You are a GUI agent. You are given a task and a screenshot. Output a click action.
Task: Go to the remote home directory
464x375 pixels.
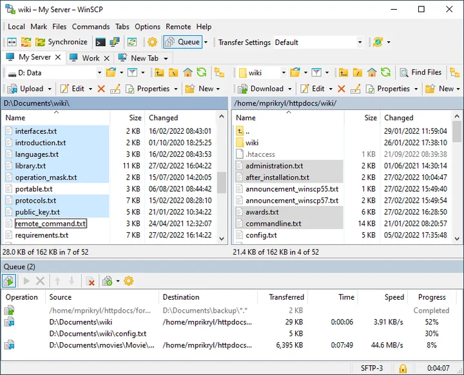[371, 73]
